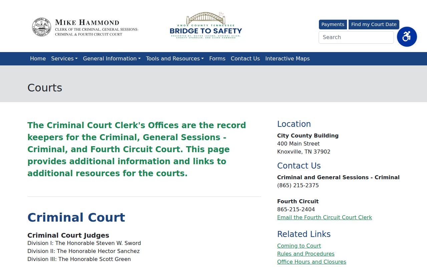The height and width of the screenshot is (267, 427).
Task: Open the Contact Us nav item
Action: [x=245, y=58]
